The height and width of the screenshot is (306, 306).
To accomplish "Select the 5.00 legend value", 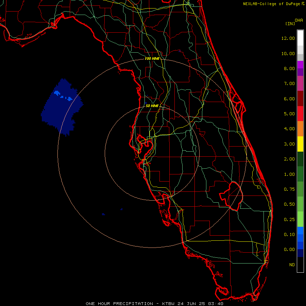I will click(x=289, y=114).
